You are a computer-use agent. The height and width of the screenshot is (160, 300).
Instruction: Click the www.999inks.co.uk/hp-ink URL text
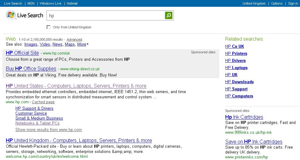tap(248, 132)
